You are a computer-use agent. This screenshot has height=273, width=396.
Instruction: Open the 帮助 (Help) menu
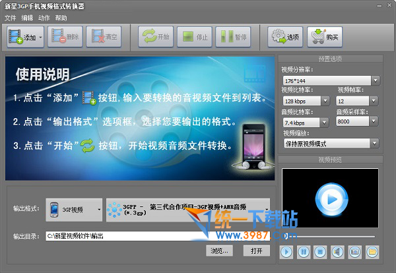(x=61, y=18)
